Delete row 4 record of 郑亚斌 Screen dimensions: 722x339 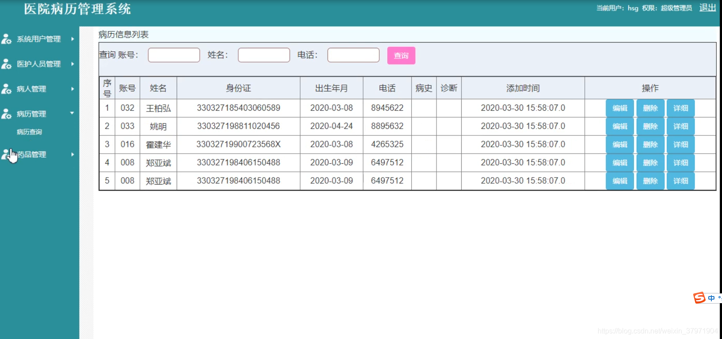click(650, 162)
